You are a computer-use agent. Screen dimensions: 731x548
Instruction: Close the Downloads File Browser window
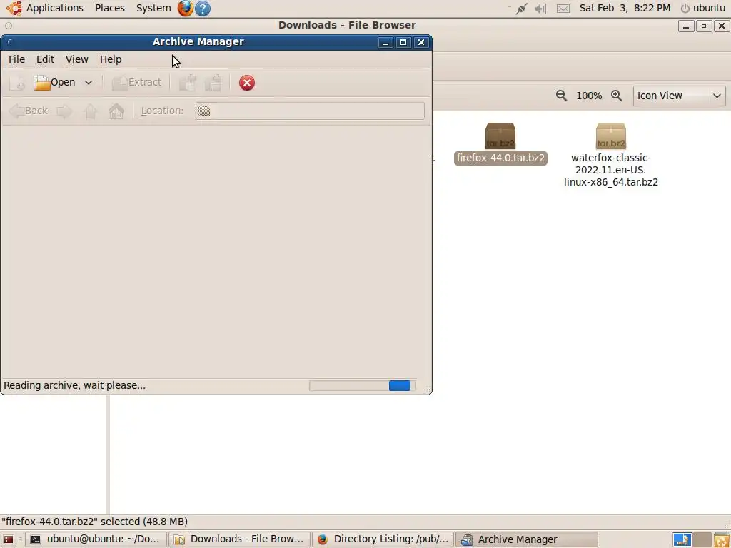pyautogui.click(x=721, y=26)
